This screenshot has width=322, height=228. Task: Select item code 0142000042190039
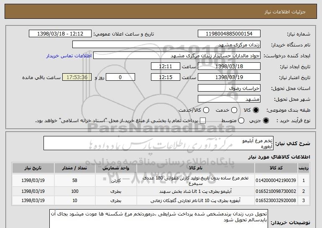[x=276, y=180]
